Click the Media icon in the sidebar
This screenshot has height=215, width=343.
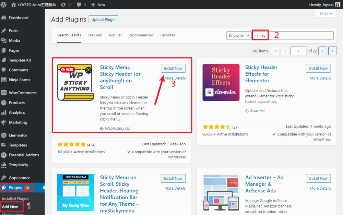click(x=4, y=40)
